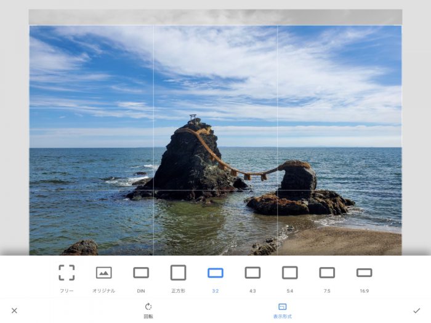The width and height of the screenshot is (431, 323).
Task: Apply the crop with the checkmark
Action: 417,311
